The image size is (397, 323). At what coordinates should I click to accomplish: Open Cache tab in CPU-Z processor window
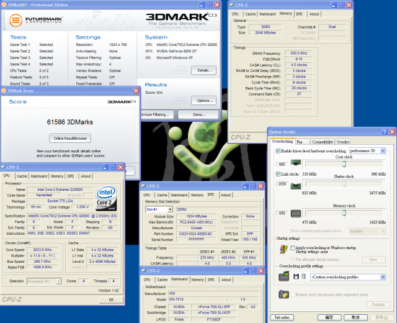(22, 176)
